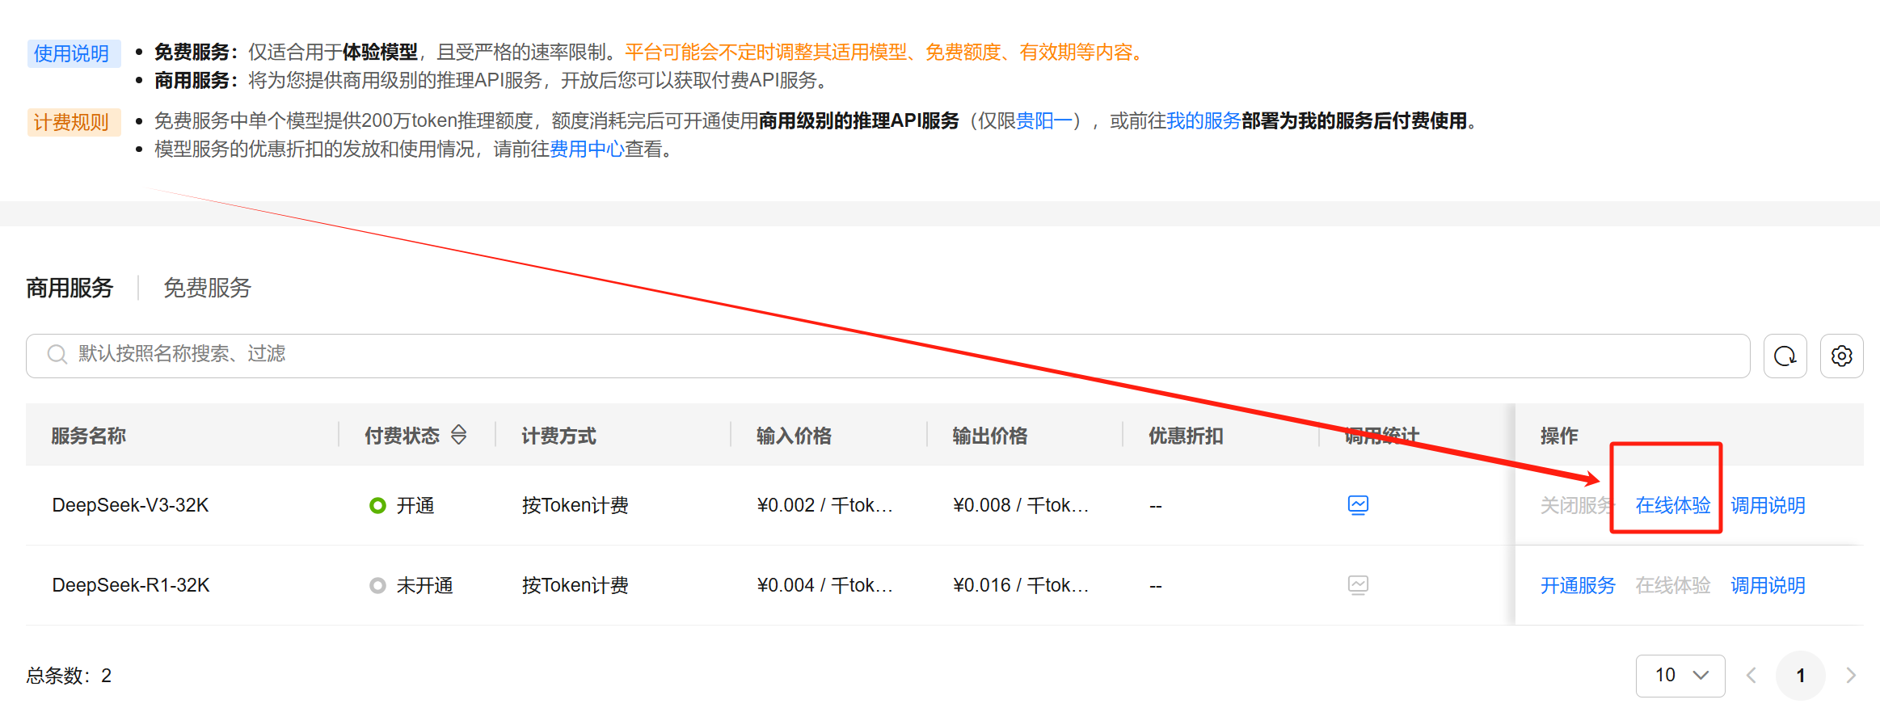
Task: Click 在线体验 for DeepSeek-V3-32K
Action: (x=1673, y=505)
